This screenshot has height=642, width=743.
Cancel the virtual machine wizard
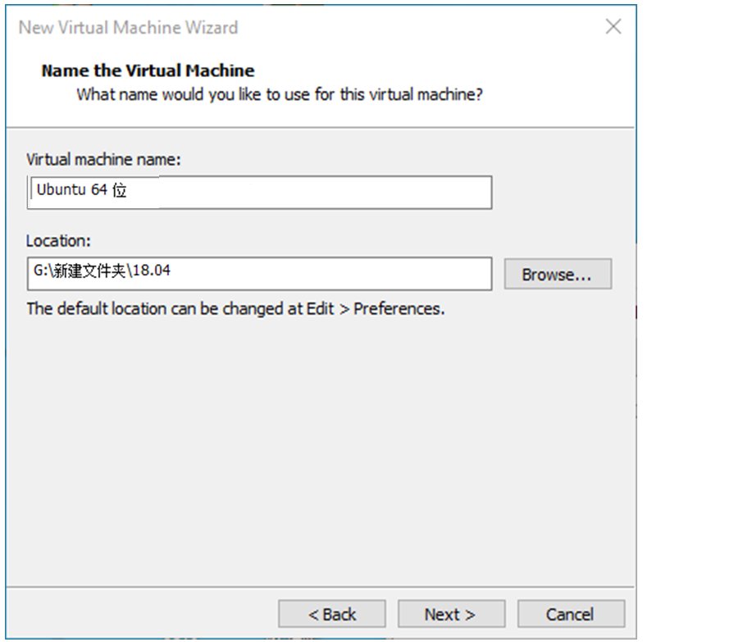pos(571,614)
